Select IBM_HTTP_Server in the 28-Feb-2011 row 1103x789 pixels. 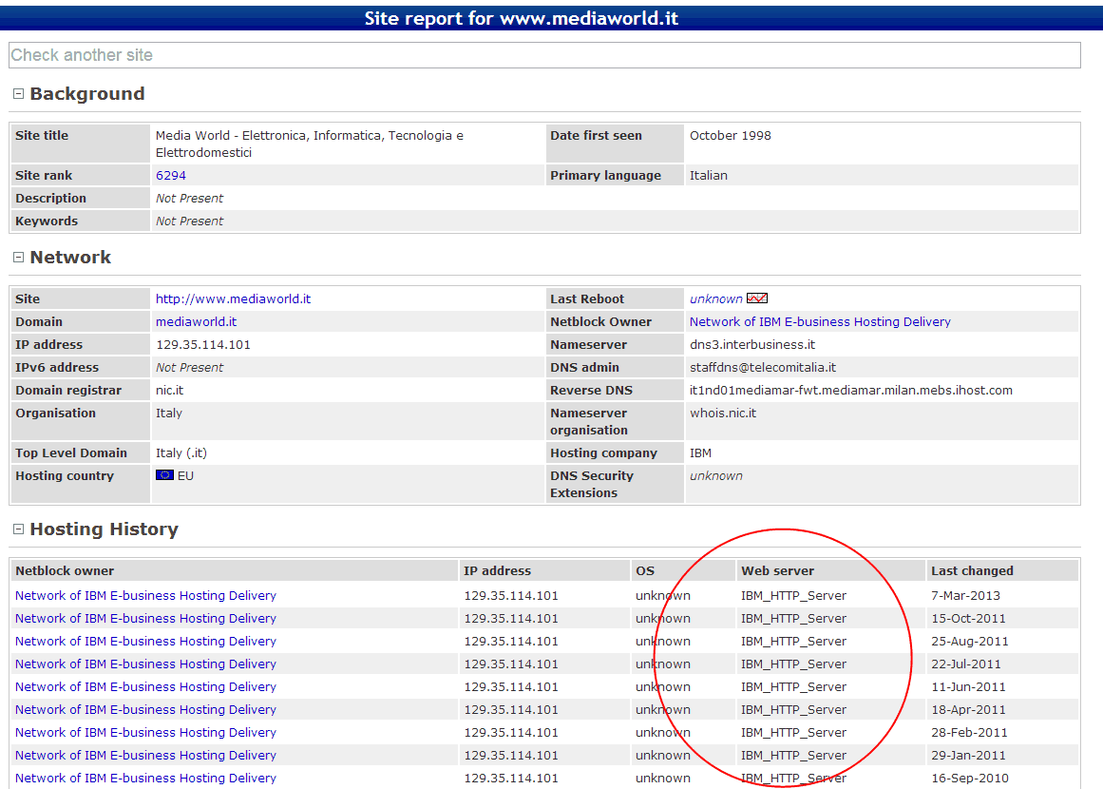tap(793, 732)
